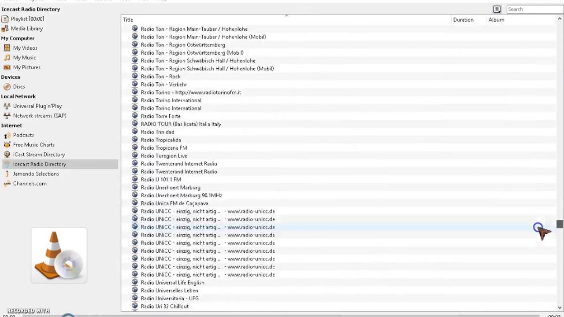
Task: Select the My Pictures icon
Action: click(7, 67)
